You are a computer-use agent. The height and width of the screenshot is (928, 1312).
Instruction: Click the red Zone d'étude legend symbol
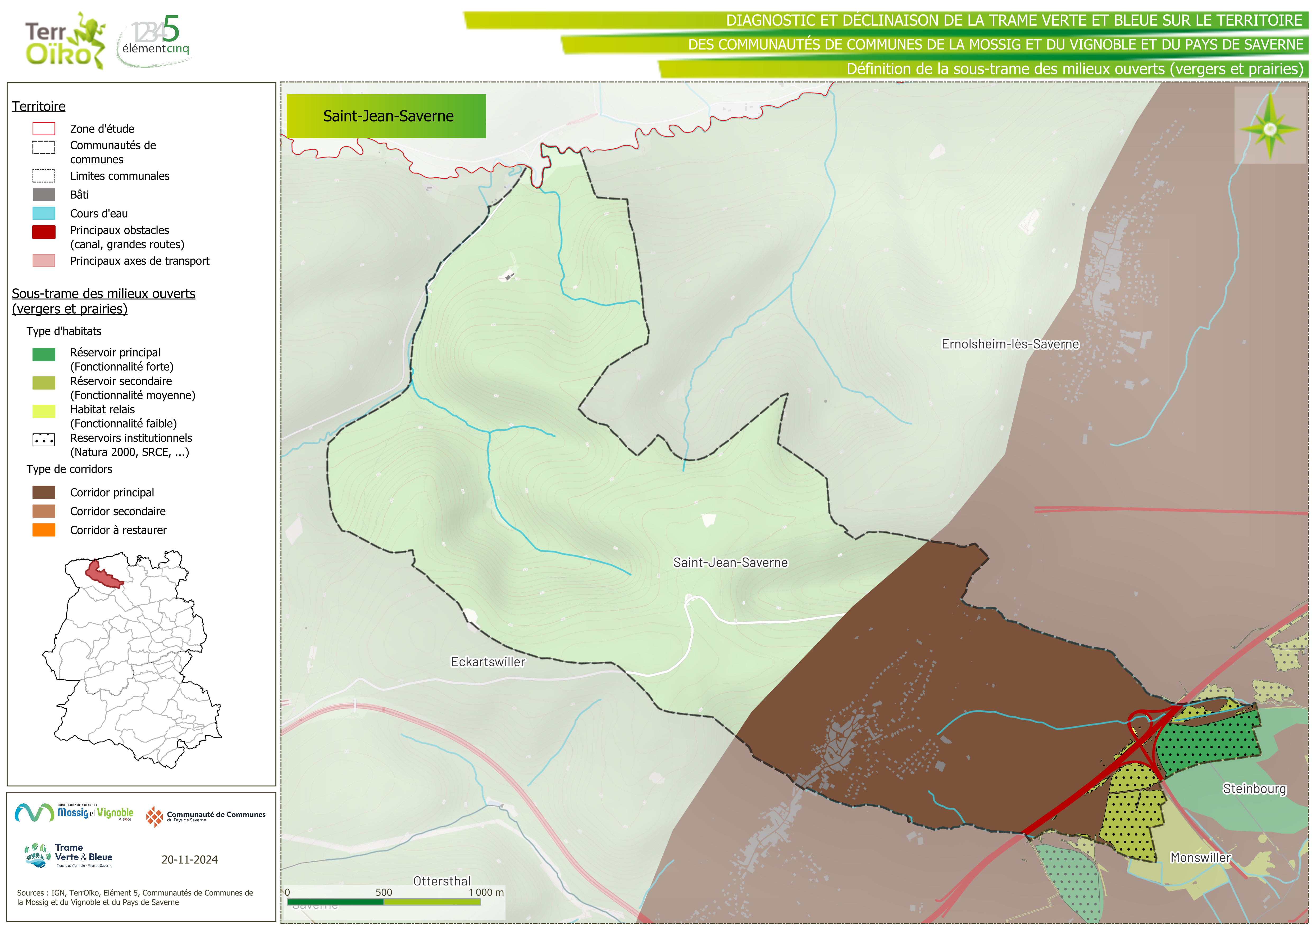click(x=43, y=129)
